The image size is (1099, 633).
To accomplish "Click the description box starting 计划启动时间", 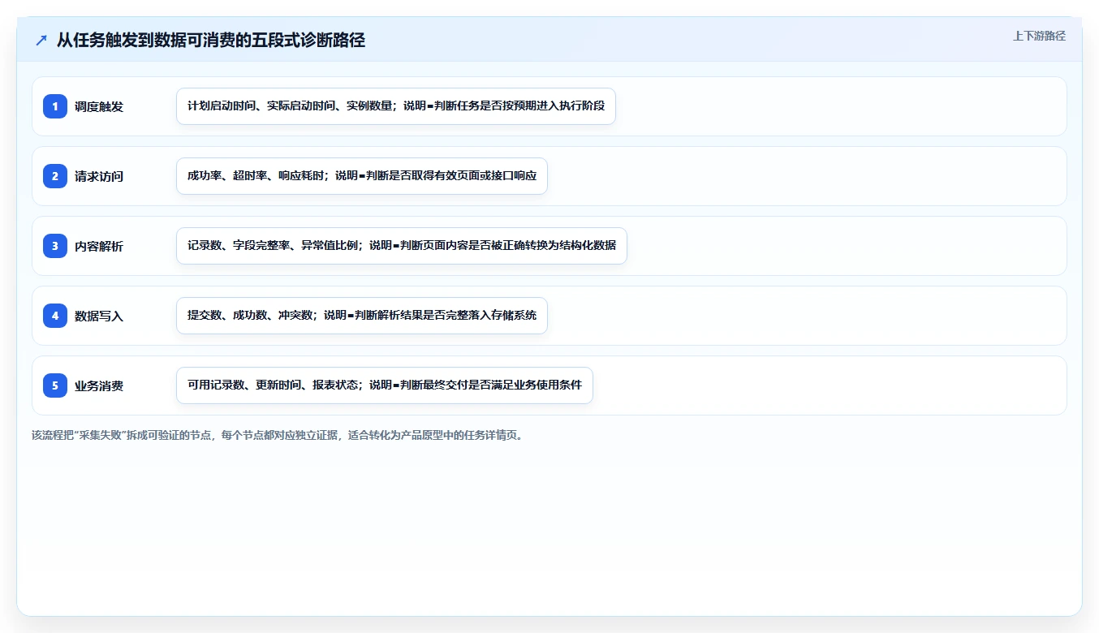I will click(396, 106).
